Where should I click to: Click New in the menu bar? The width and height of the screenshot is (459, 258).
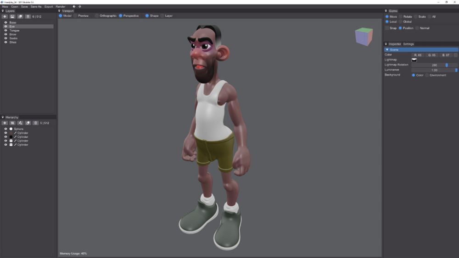click(5, 6)
